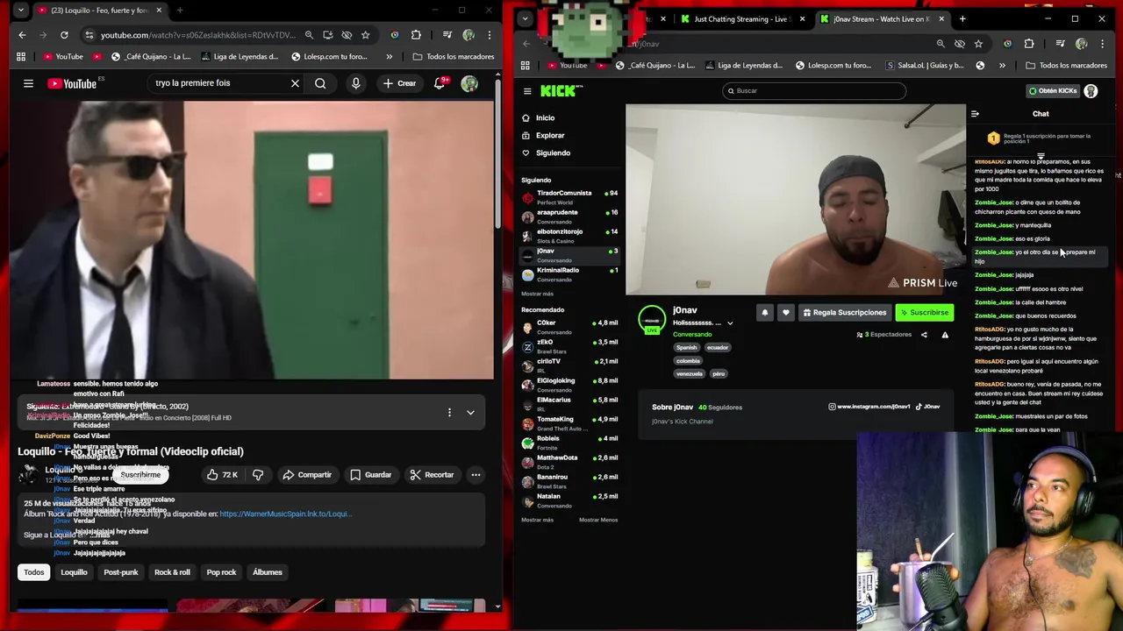Open TiradorComunista channel in Siguiendo list
1123x631 pixels.
tap(569, 197)
